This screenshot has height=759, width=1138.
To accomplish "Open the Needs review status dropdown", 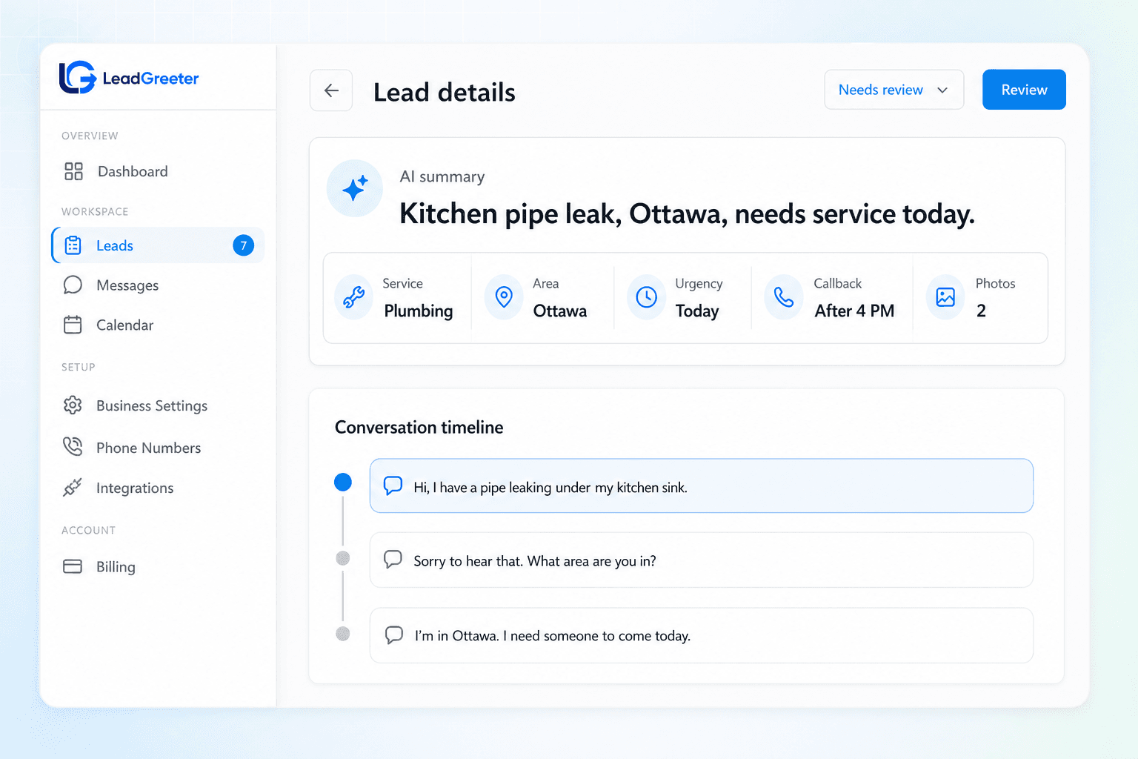I will (894, 90).
